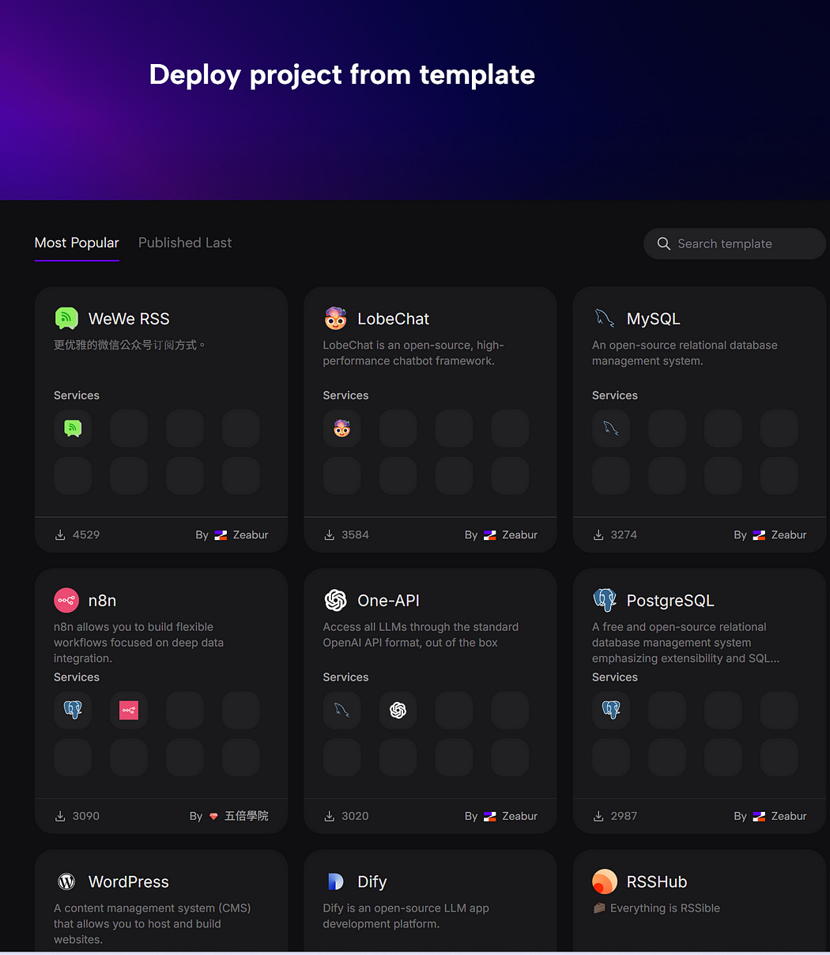Click the 3020 download count
This screenshot has height=955, width=830.
pos(355,816)
